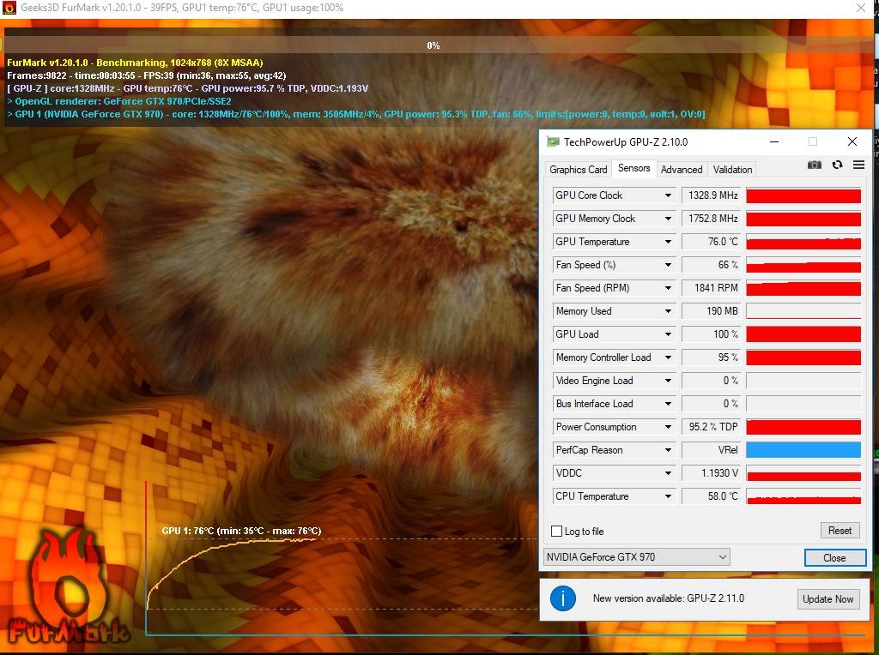Screen dimensions: 879x655
Task: Minimize the GPU-Z window
Action: tap(774, 141)
